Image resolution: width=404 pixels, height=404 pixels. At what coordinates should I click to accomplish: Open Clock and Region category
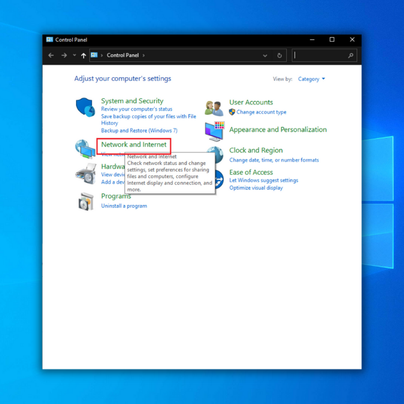pyautogui.click(x=256, y=150)
